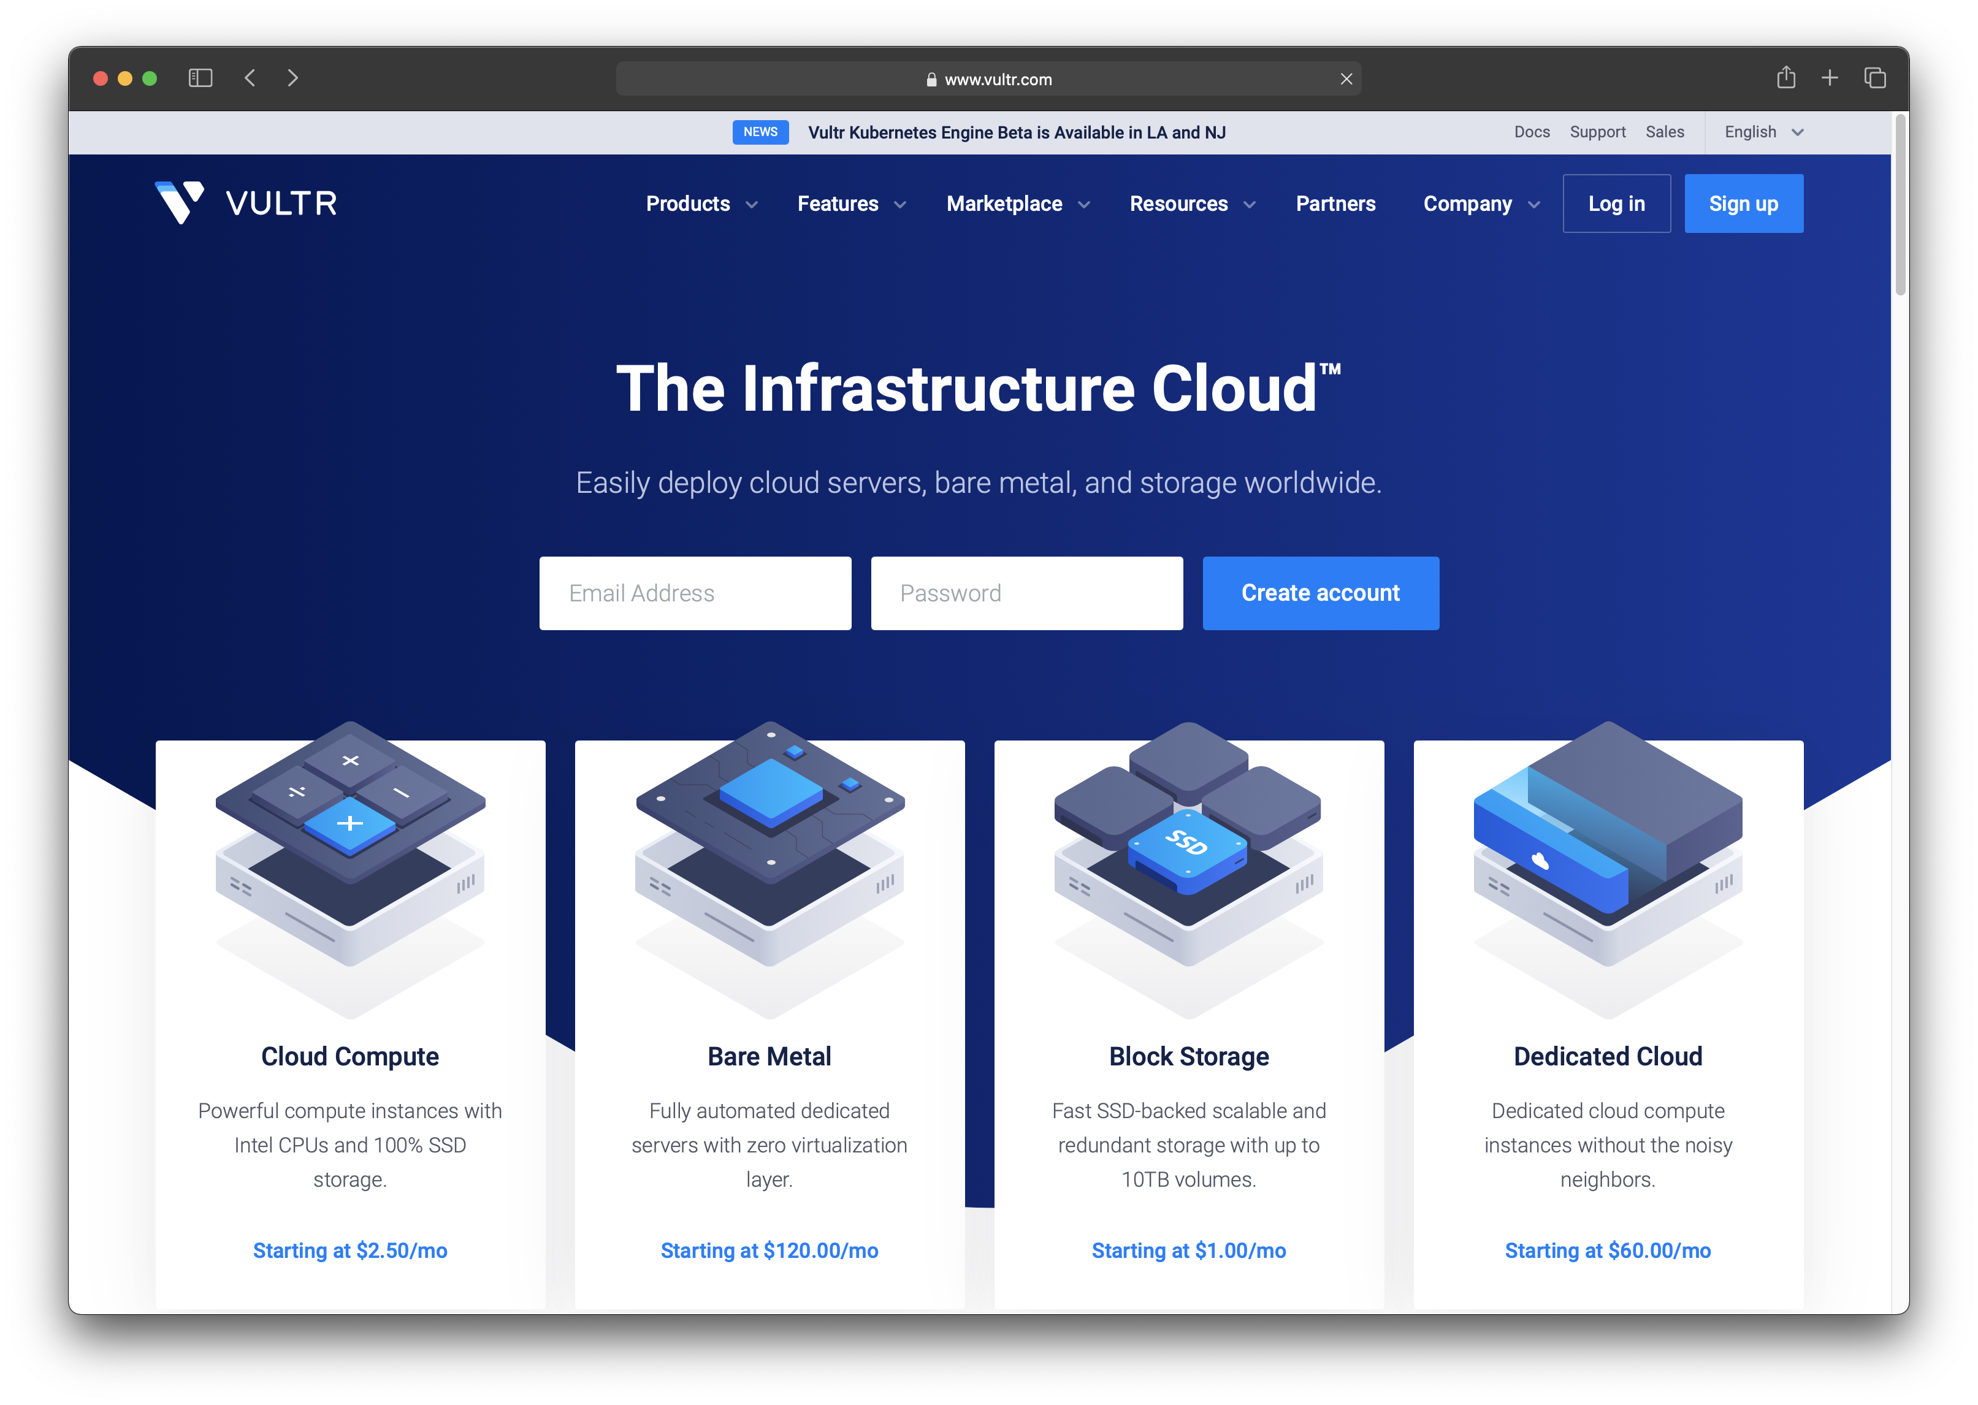The width and height of the screenshot is (1978, 1405).
Task: Stop loading with the X icon
Action: click(1345, 78)
